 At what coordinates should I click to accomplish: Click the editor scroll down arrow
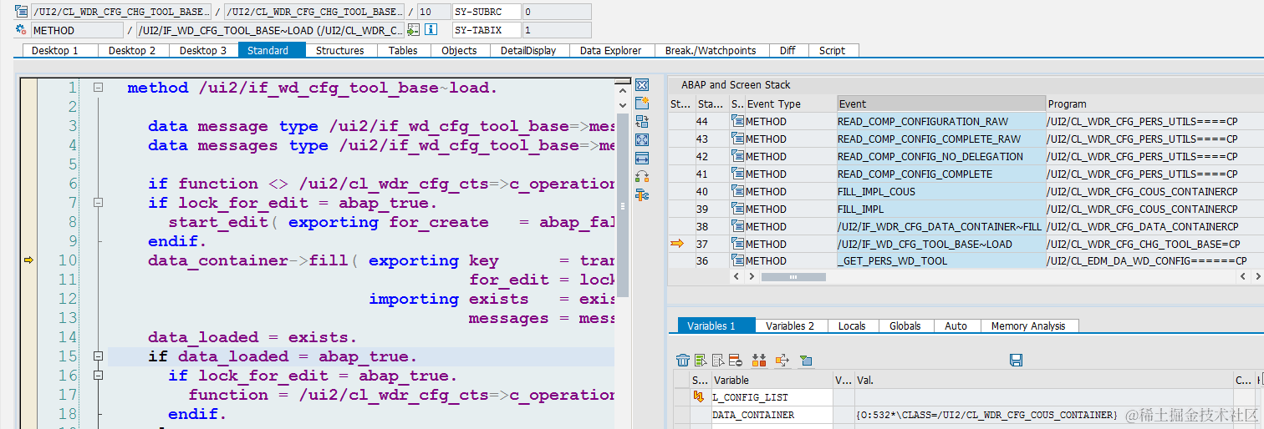[621, 103]
